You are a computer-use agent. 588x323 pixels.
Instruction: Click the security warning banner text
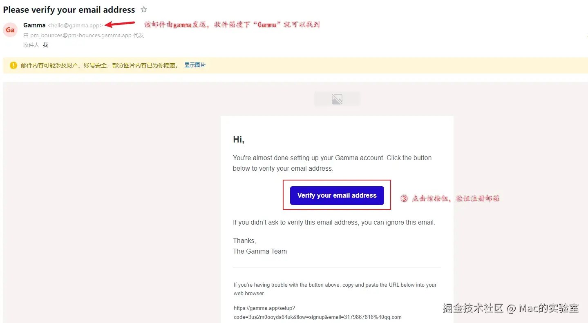pyautogui.click(x=100, y=65)
